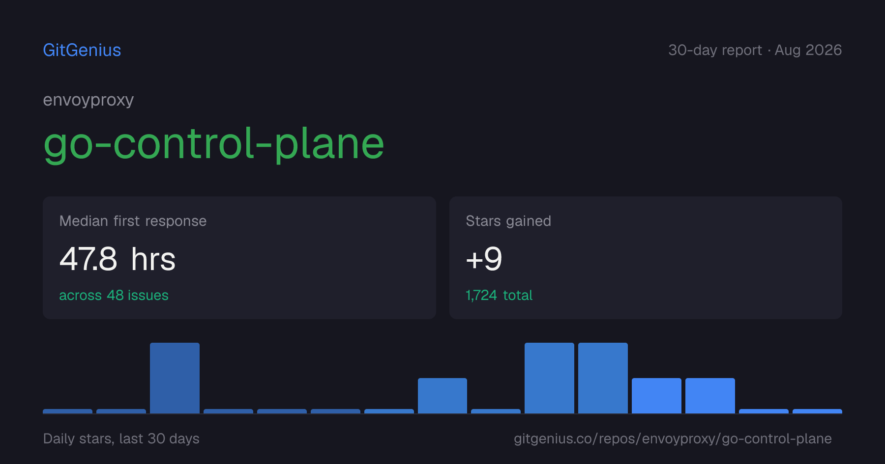Open gitgenius.co/repos/envoyproxy/go-control-plane URL
The width and height of the screenshot is (885, 464).
(x=673, y=438)
